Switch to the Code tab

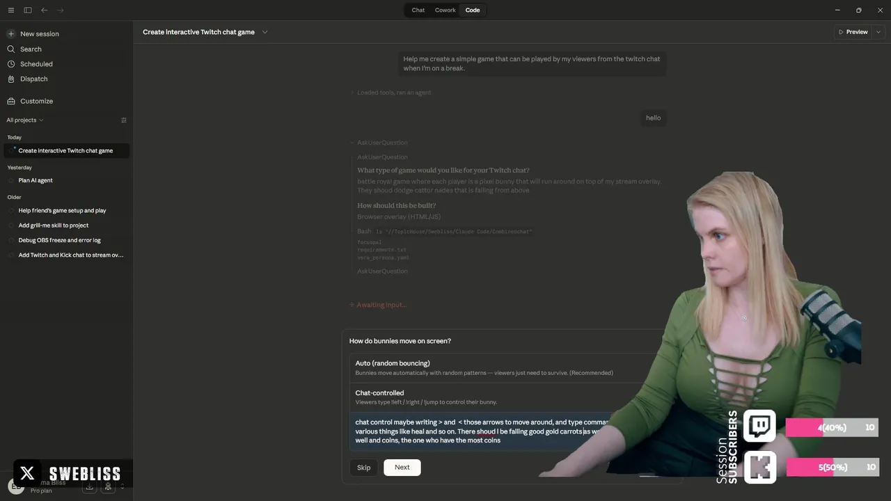click(473, 10)
